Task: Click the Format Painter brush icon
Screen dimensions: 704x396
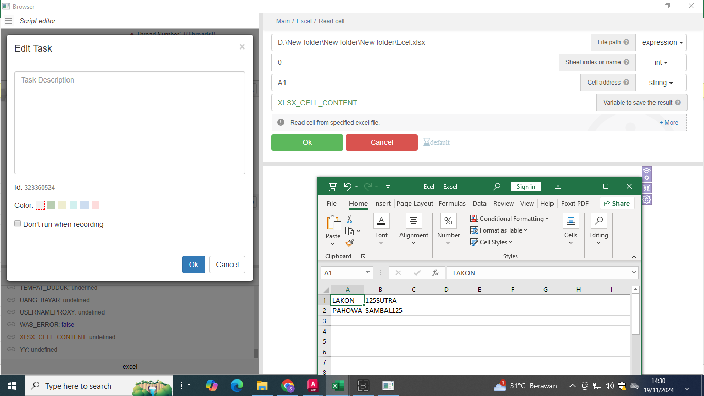Action: [349, 243]
